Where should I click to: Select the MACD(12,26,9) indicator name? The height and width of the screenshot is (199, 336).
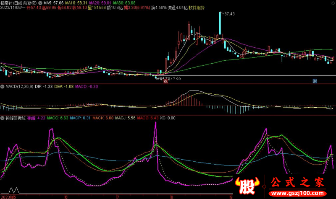point(19,87)
